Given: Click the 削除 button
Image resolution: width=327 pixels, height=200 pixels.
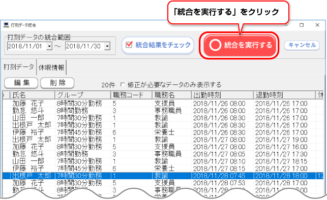Looking at the screenshot, I should coord(57,83).
